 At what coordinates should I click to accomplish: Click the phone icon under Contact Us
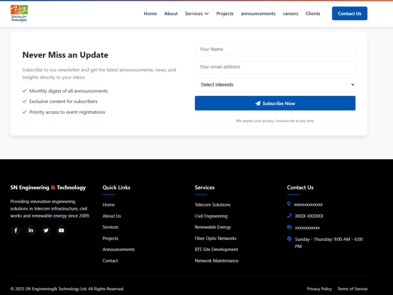289,215
